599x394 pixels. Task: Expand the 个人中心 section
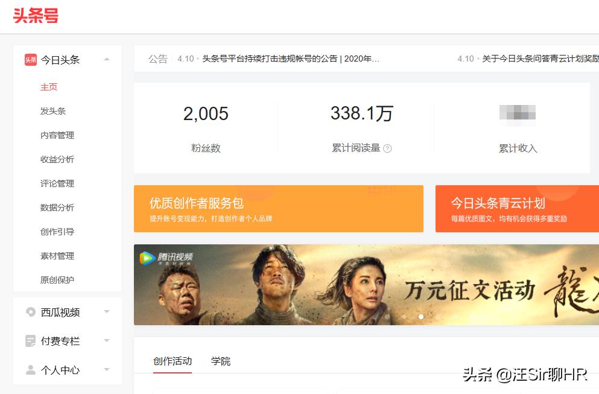coord(106,370)
